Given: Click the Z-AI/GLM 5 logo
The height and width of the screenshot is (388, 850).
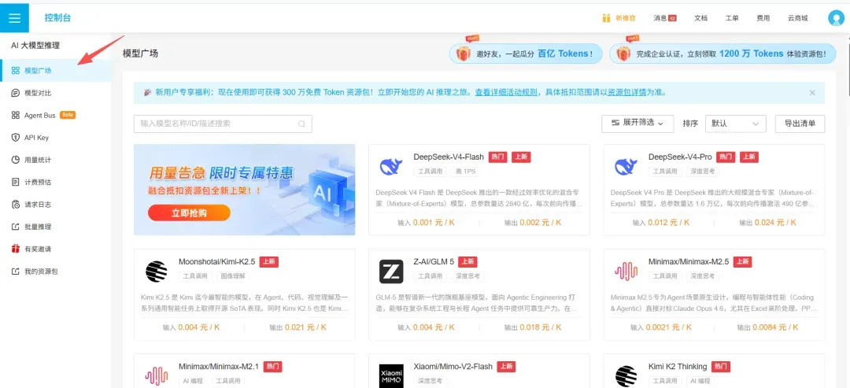Looking at the screenshot, I should 391,272.
